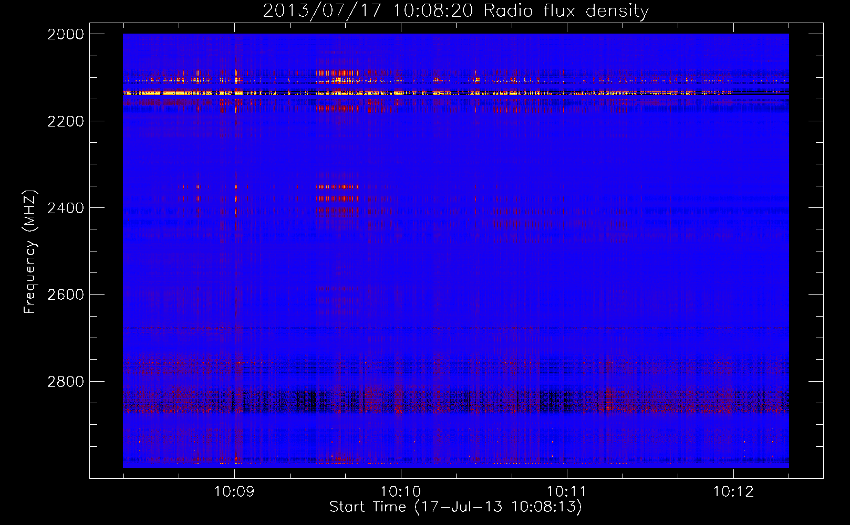Click the time tick label '10:10'
The height and width of the screenshot is (525, 850).
400,492
